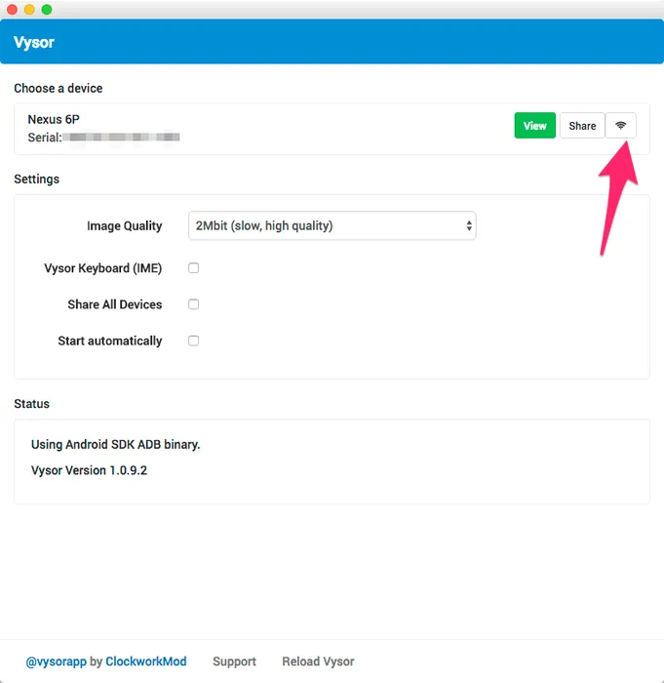
Task: Click the wireless connection icon button
Action: [620, 126]
